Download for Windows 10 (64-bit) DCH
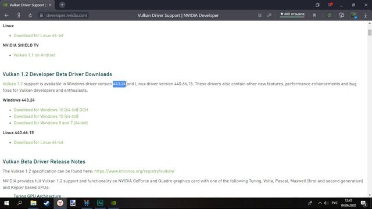The image size is (372, 209). pos(51,110)
